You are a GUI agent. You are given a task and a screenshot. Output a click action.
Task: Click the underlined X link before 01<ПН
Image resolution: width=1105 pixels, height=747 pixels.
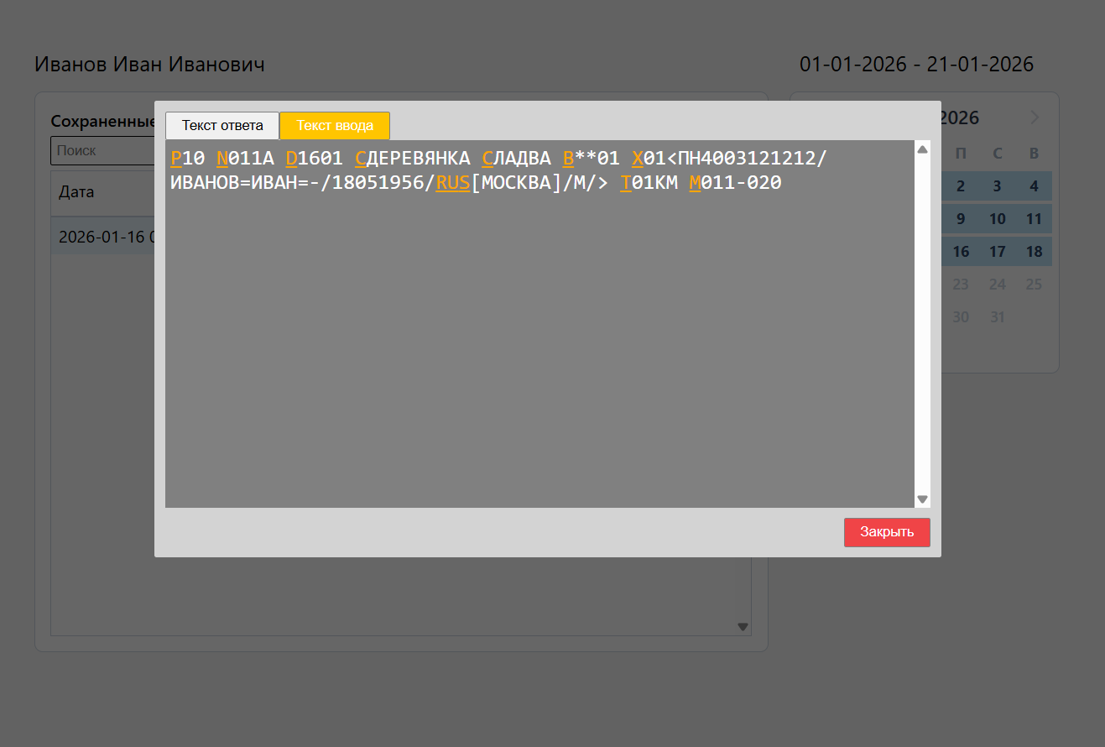[637, 159]
